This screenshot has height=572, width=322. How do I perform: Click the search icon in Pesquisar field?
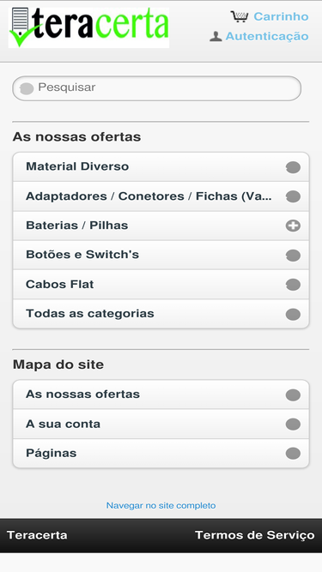pyautogui.click(x=27, y=88)
